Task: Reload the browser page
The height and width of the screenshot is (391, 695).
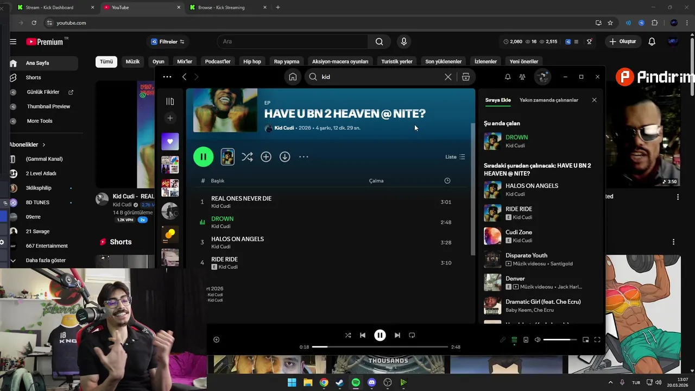Action: (34, 23)
